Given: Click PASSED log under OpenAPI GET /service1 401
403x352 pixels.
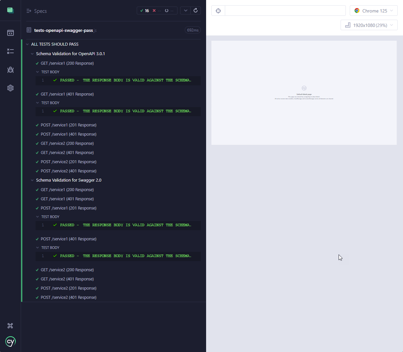Looking at the screenshot, I should tap(118, 111).
